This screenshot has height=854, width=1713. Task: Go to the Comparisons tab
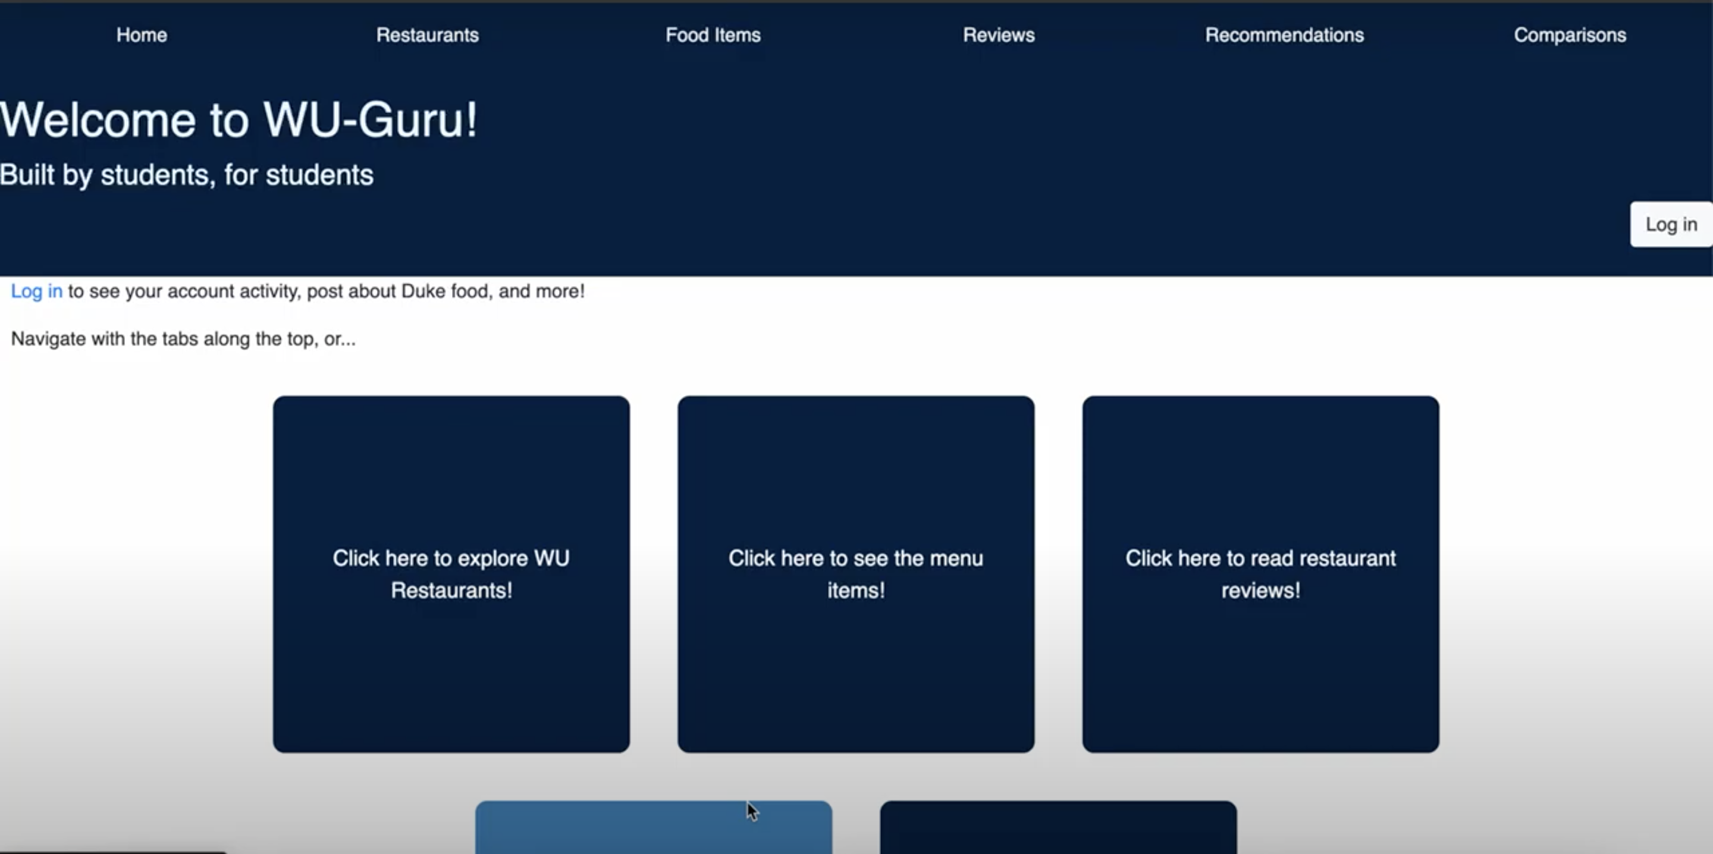click(x=1570, y=34)
